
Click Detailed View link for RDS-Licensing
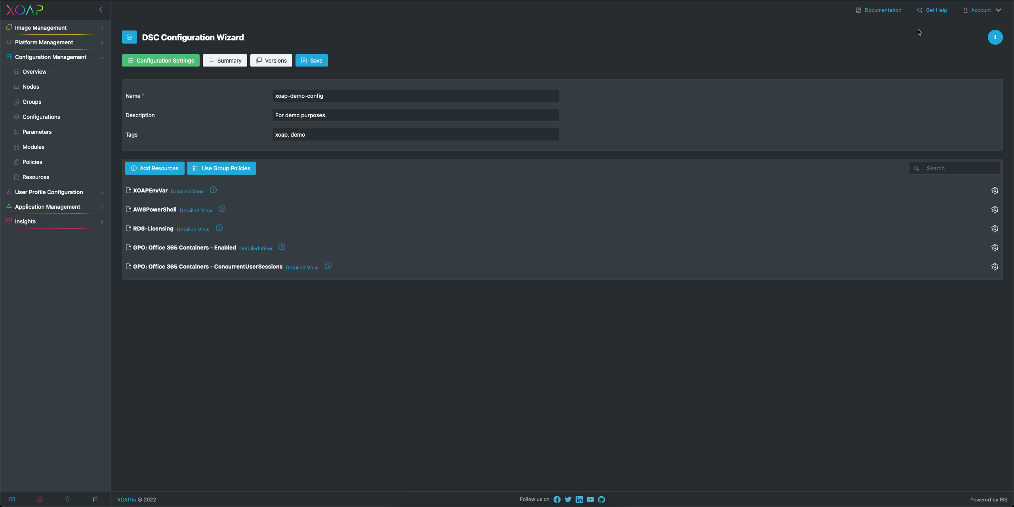tap(193, 229)
